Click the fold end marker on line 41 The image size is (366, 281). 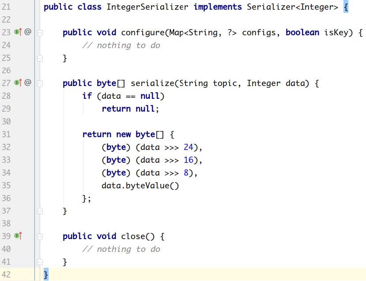click(40, 262)
